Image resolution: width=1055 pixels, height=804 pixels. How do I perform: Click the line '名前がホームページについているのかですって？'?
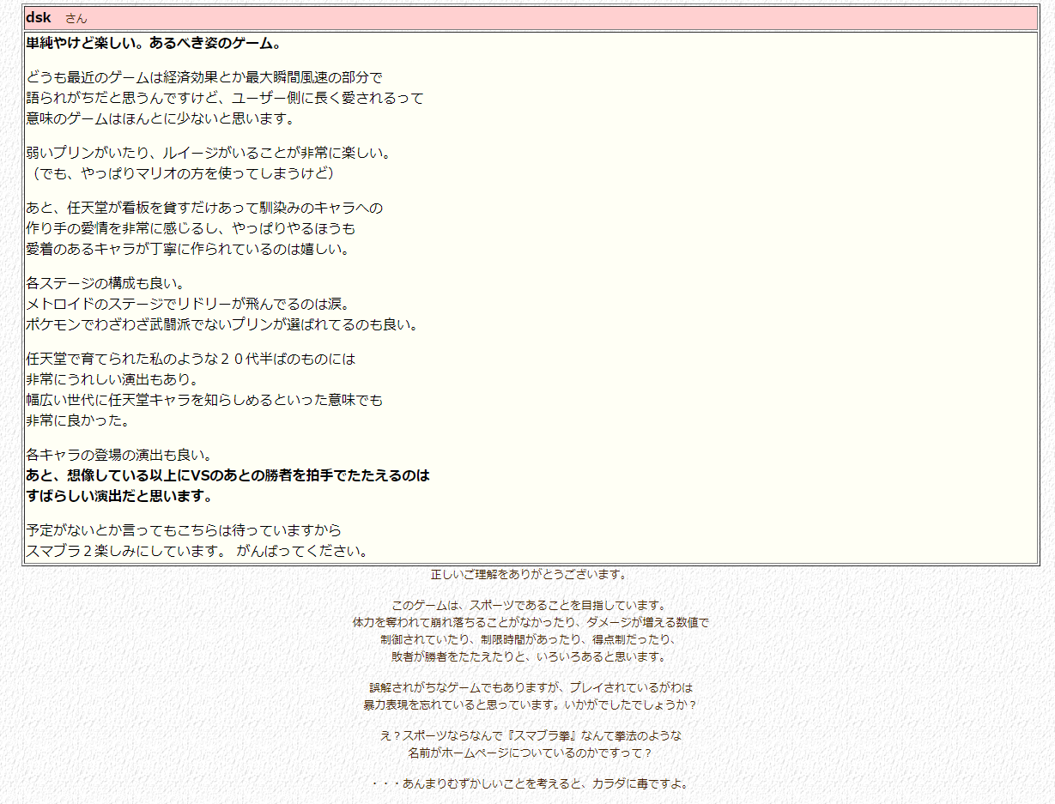tap(531, 753)
